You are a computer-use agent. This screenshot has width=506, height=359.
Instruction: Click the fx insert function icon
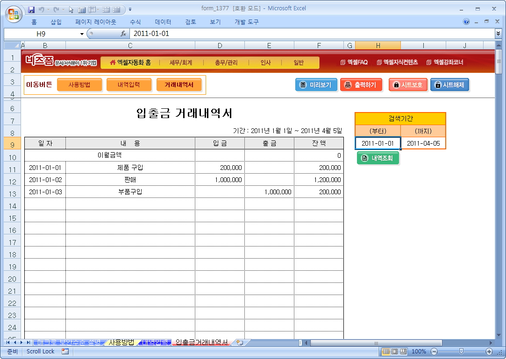coord(123,34)
